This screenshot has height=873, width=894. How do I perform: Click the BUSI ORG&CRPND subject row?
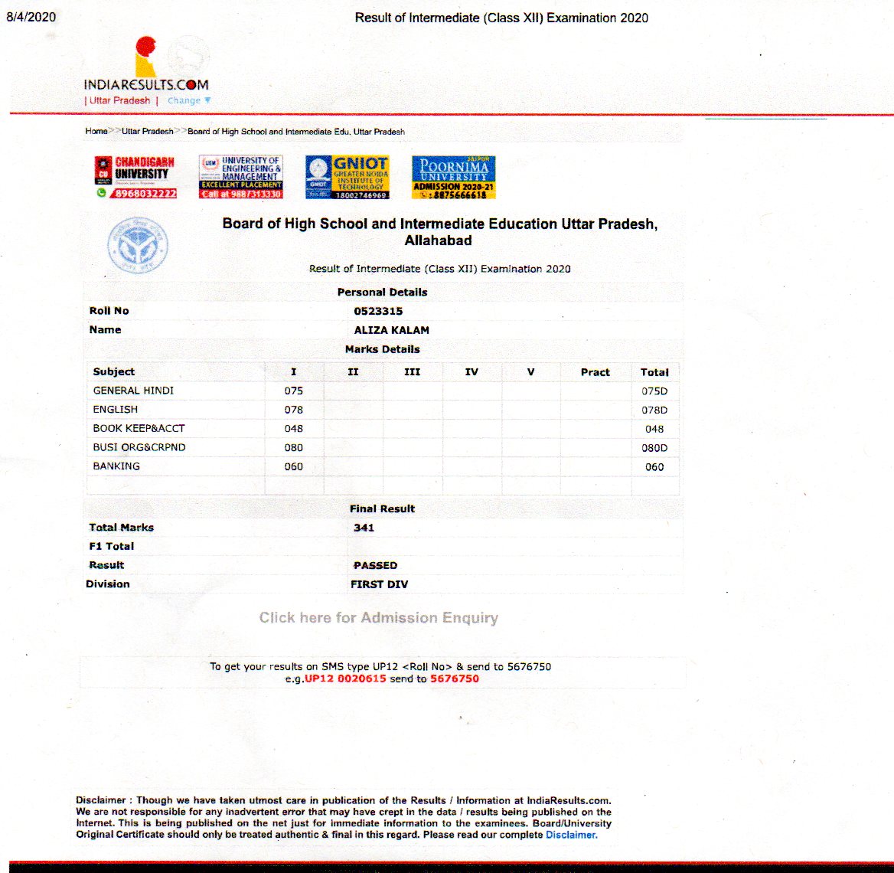(x=383, y=447)
